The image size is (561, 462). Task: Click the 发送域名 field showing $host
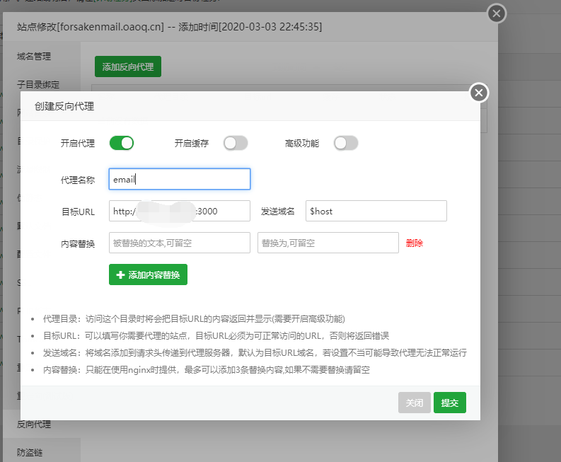376,211
